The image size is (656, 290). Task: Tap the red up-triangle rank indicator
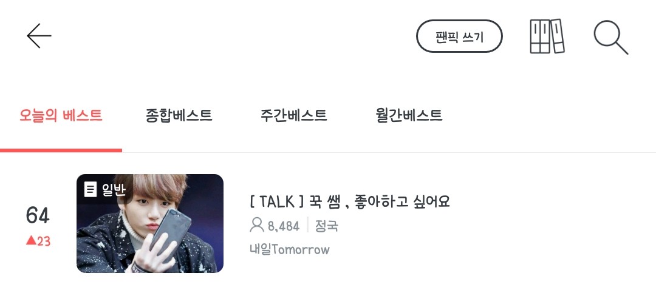click(30, 240)
